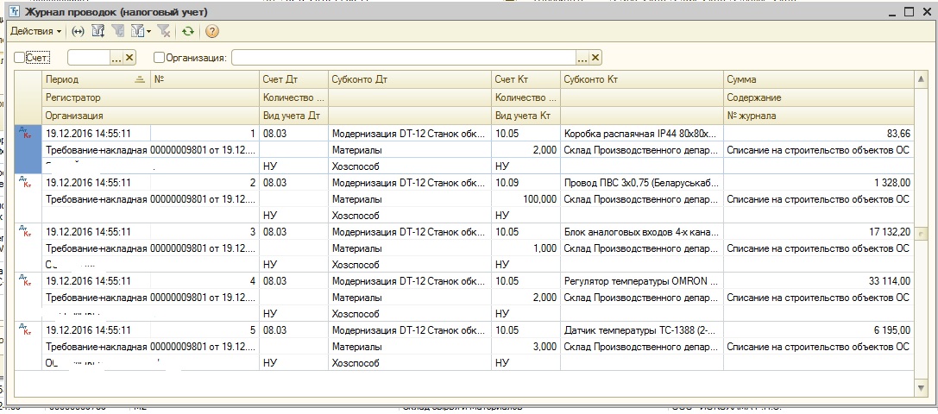
Task: Click Датчик температуры ТС-1388 cell
Action: (642, 329)
